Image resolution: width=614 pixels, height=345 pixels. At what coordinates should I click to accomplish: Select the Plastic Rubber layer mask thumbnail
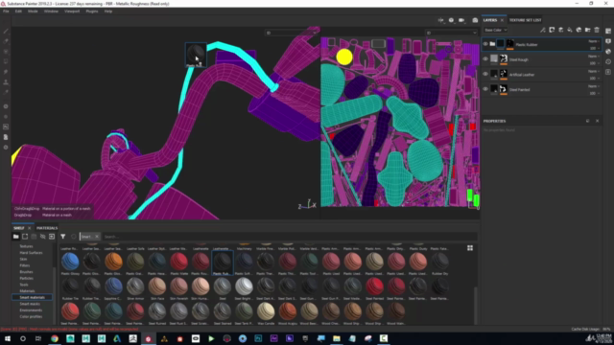pos(509,44)
